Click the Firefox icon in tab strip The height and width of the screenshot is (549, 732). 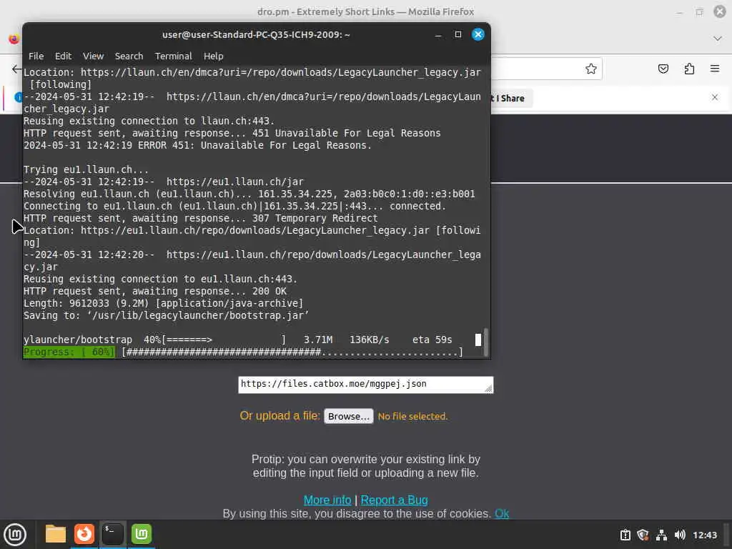(x=14, y=39)
